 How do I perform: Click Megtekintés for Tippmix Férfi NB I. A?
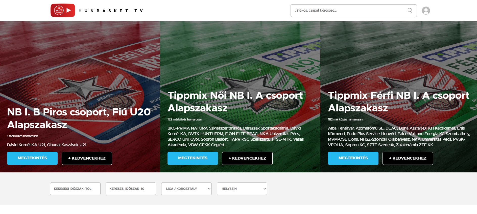coord(353,158)
